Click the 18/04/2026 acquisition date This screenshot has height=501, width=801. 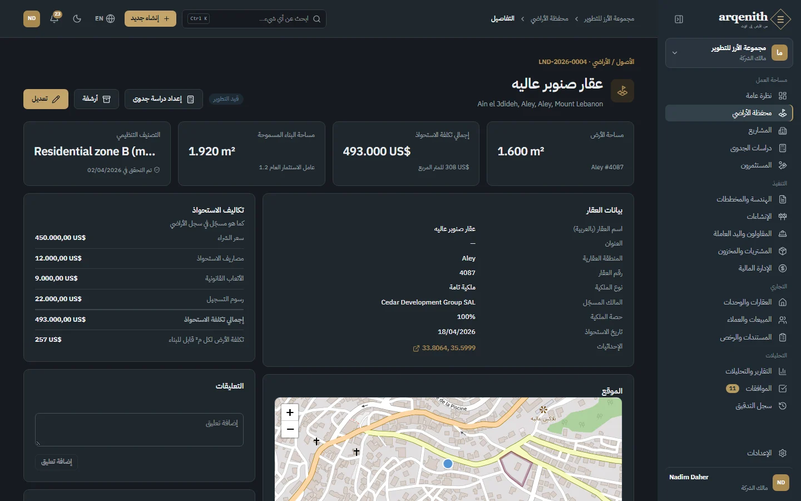coord(457,332)
